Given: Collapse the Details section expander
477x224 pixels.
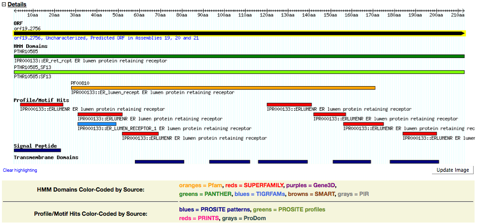Looking at the screenshot, I should pyautogui.click(x=4, y=4).
